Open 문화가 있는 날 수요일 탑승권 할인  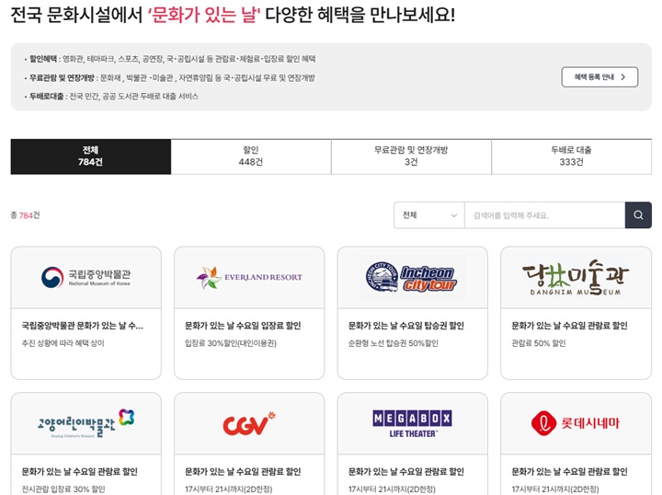click(x=406, y=326)
